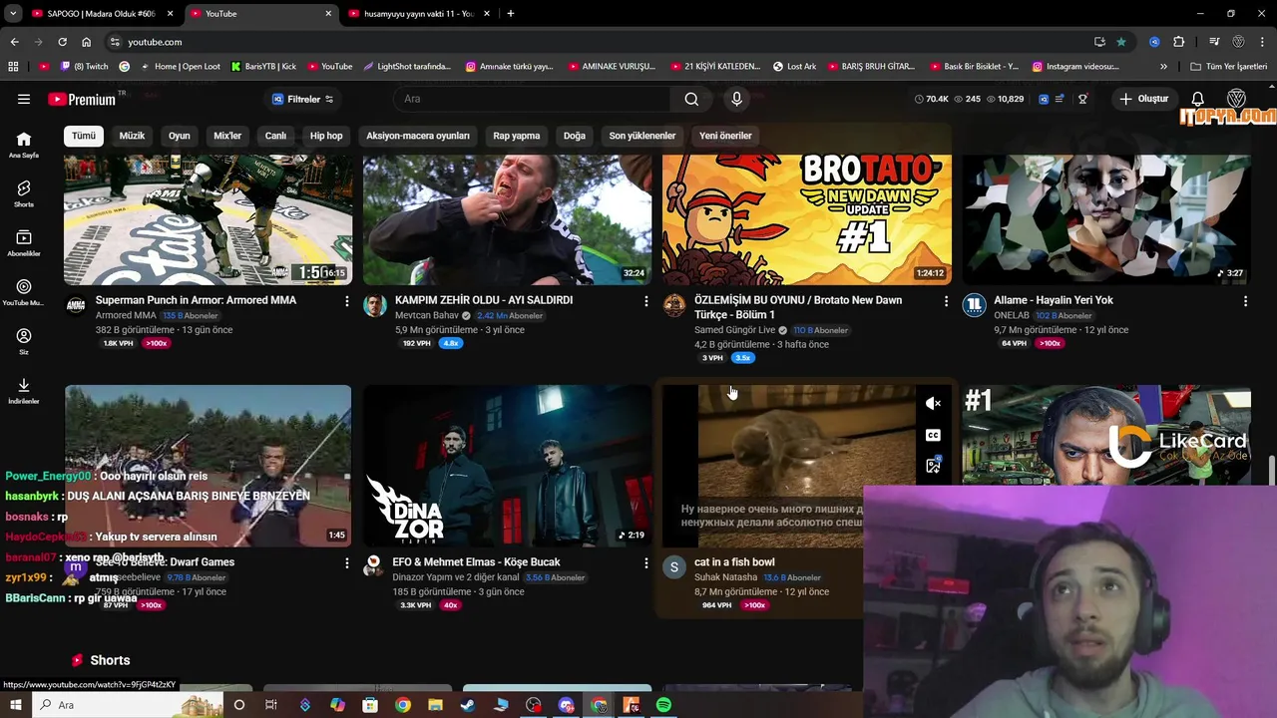Click the search magnifier button
The width and height of the screenshot is (1277, 718).
[x=691, y=99]
